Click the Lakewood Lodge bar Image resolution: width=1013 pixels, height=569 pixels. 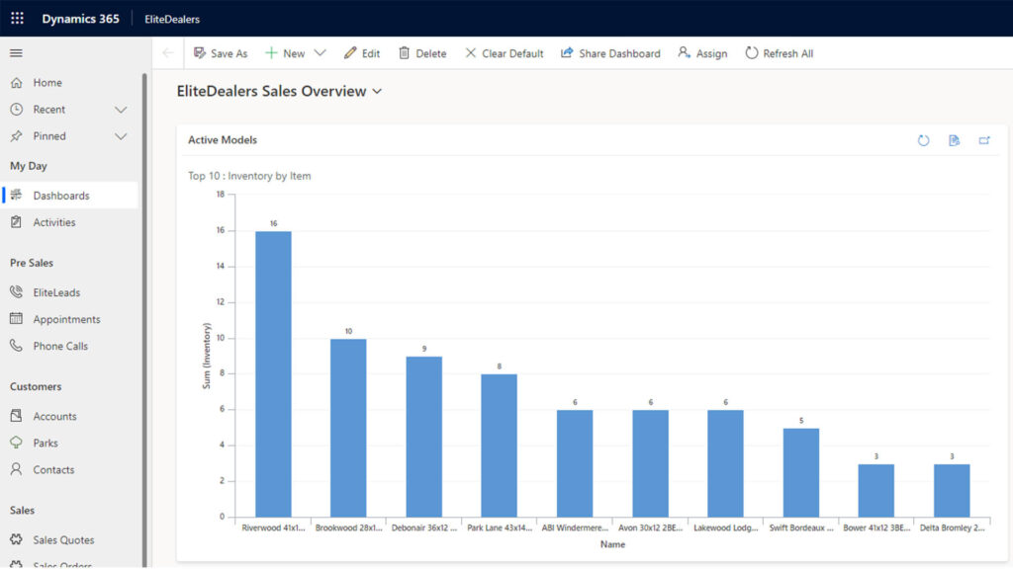coord(725,463)
